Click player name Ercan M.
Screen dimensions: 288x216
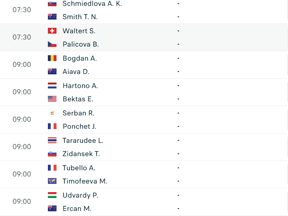(77, 209)
